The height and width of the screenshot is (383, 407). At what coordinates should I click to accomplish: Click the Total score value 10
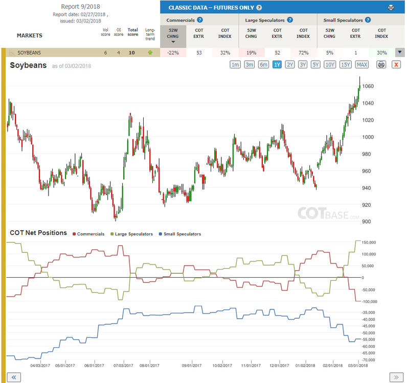(132, 53)
